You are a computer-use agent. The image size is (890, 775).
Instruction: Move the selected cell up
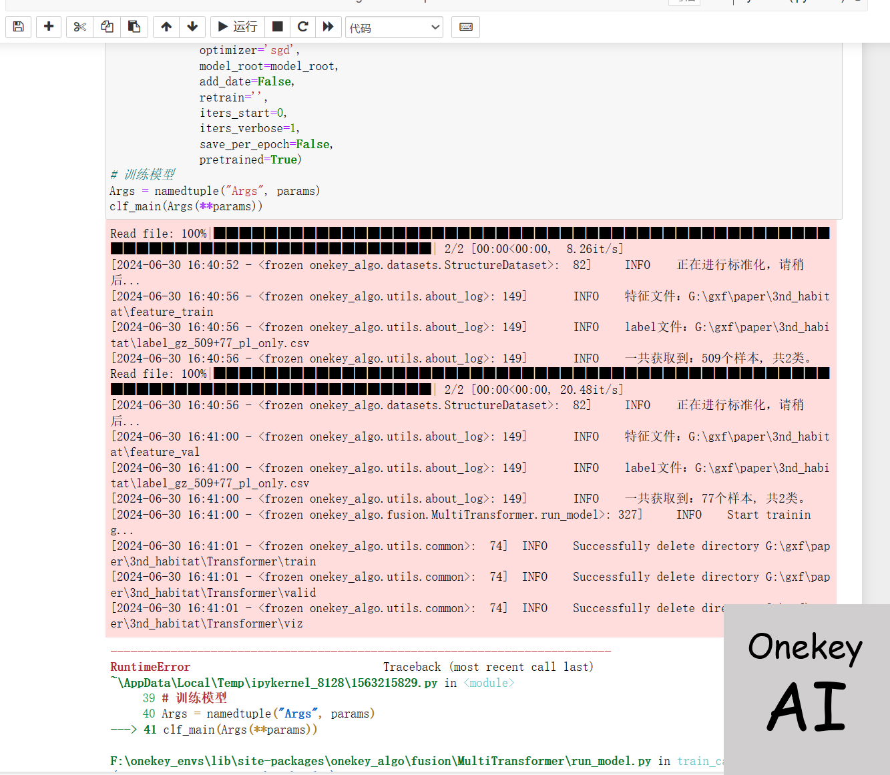click(166, 27)
